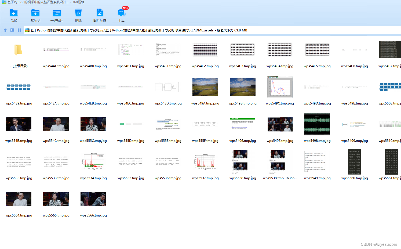Click the "..(上级目录)" label

[x=19, y=66]
